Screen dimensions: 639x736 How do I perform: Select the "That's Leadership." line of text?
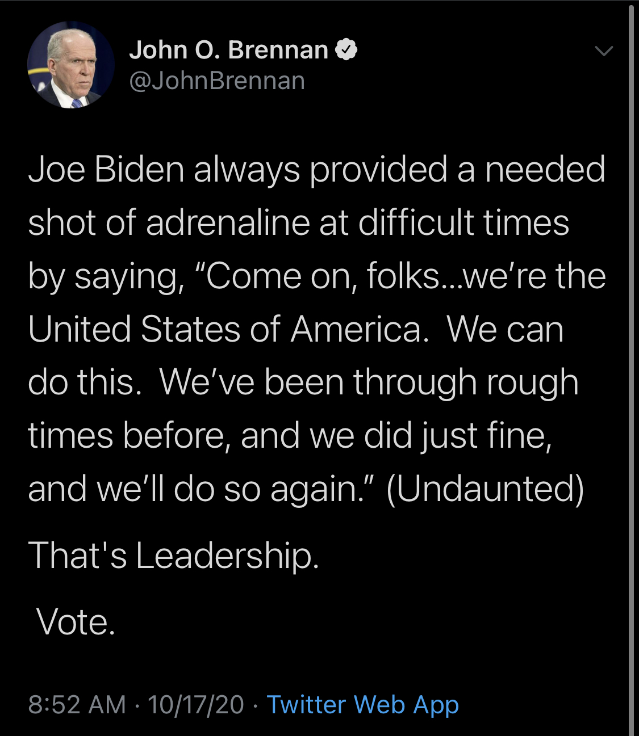(x=174, y=555)
